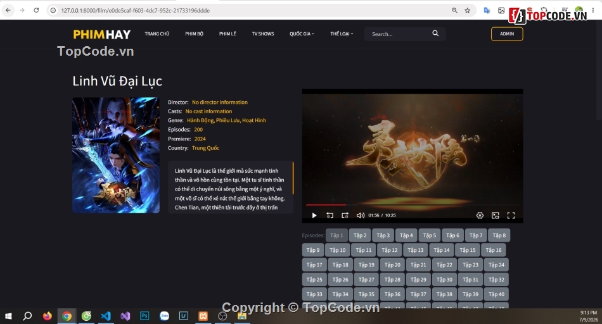Open Visual Studio Code from taskbar
This screenshot has height=324, width=602.
tap(106, 316)
